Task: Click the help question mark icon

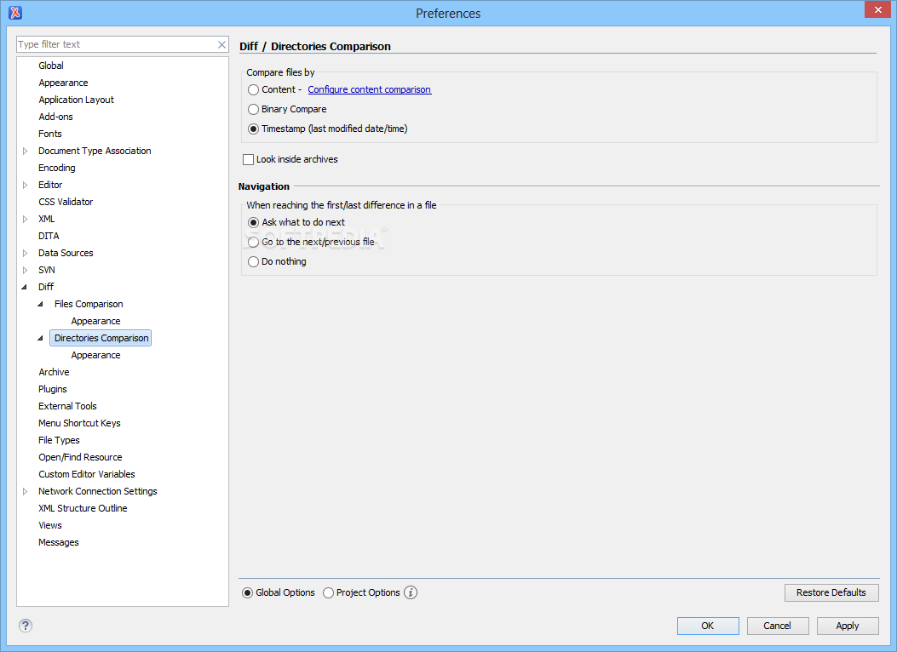Action: click(x=26, y=626)
